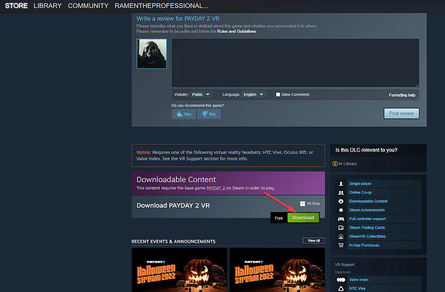Click the Downloadable Content download icon
This screenshot has height=292, width=445.
point(341,201)
